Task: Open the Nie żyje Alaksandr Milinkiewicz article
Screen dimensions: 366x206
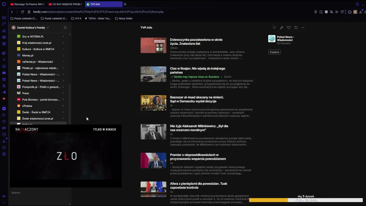Action: coord(199,128)
